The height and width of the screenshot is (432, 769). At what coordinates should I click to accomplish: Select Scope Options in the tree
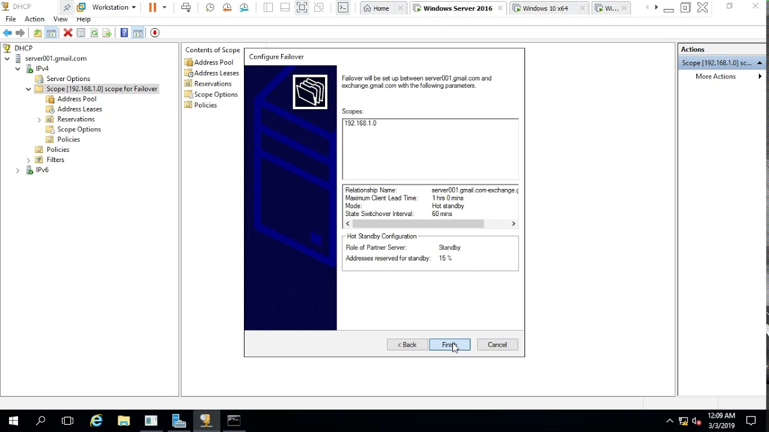click(79, 130)
